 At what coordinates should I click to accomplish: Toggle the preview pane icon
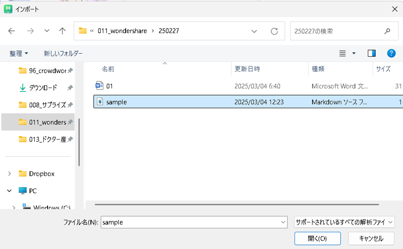372,53
